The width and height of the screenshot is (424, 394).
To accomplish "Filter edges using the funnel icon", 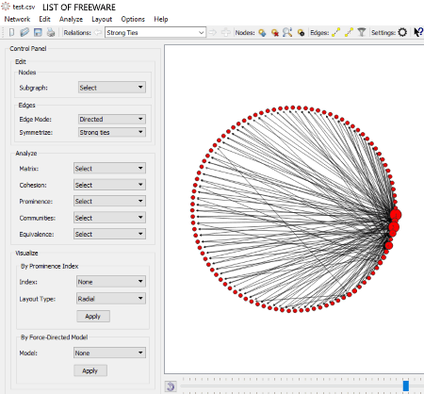I will tap(362, 32).
